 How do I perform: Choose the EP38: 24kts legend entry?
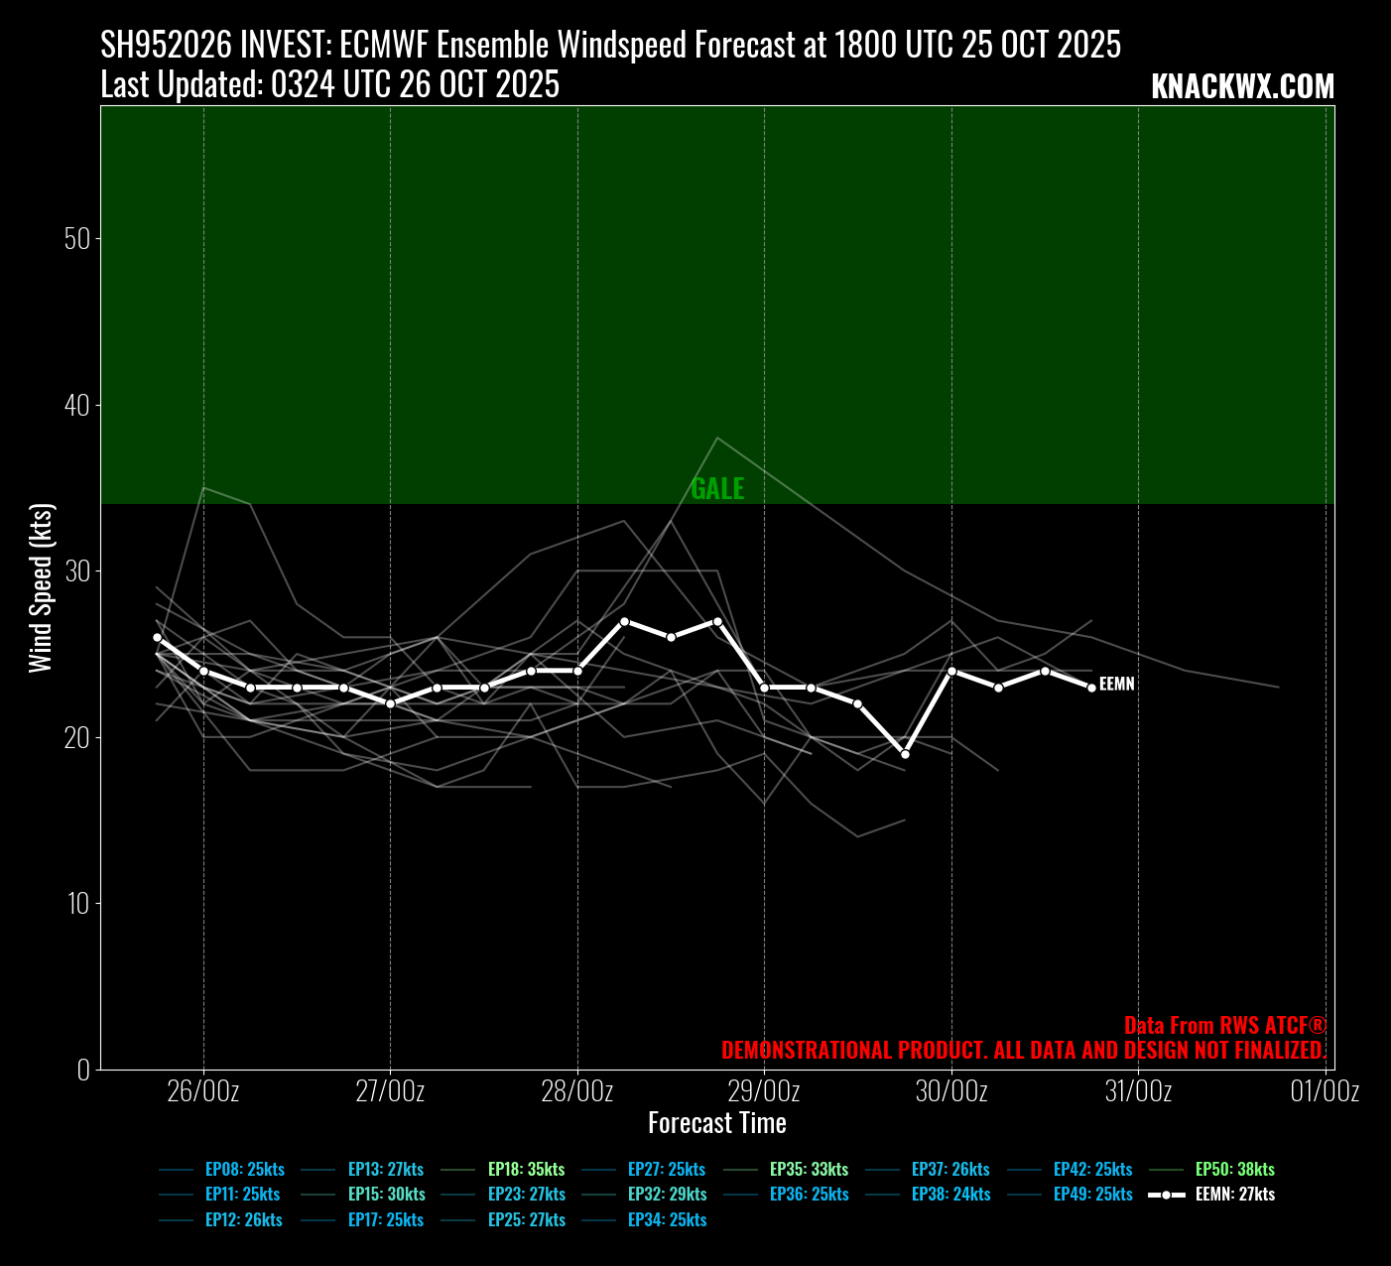[950, 1195]
